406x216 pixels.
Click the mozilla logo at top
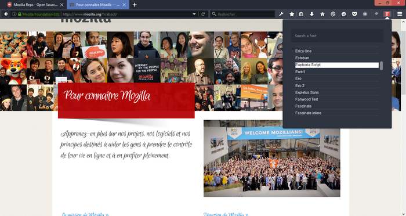pos(86,21)
